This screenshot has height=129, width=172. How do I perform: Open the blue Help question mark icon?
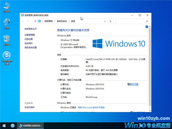[x=147, y=27]
